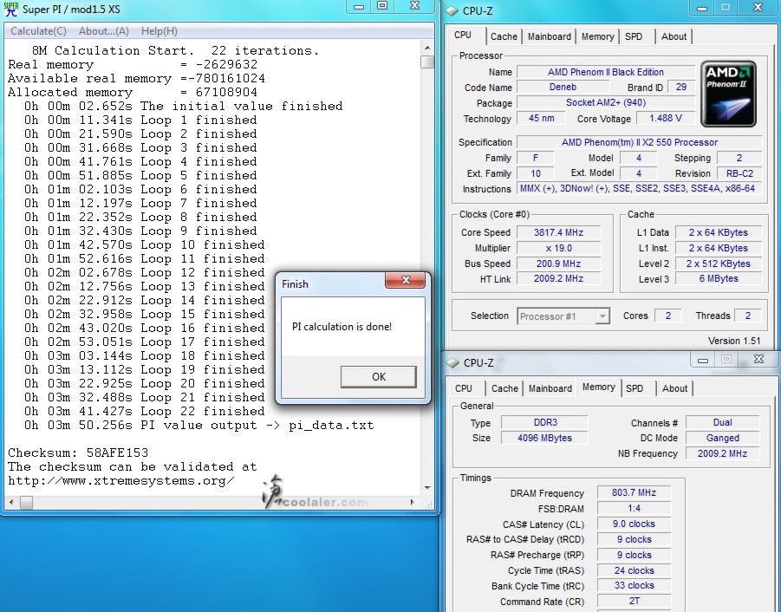Click the Super PI vertical scroll thumb
Screen dimensions: 781x612
[x=426, y=62]
